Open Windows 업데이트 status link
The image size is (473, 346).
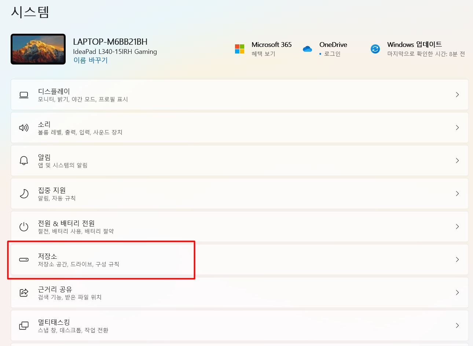pyautogui.click(x=426, y=54)
